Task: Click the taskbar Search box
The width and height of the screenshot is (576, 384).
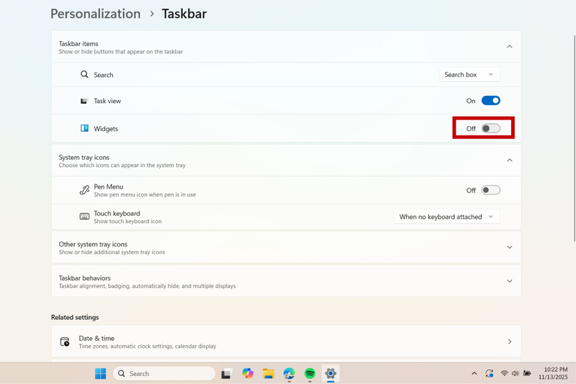Action: pyautogui.click(x=164, y=373)
